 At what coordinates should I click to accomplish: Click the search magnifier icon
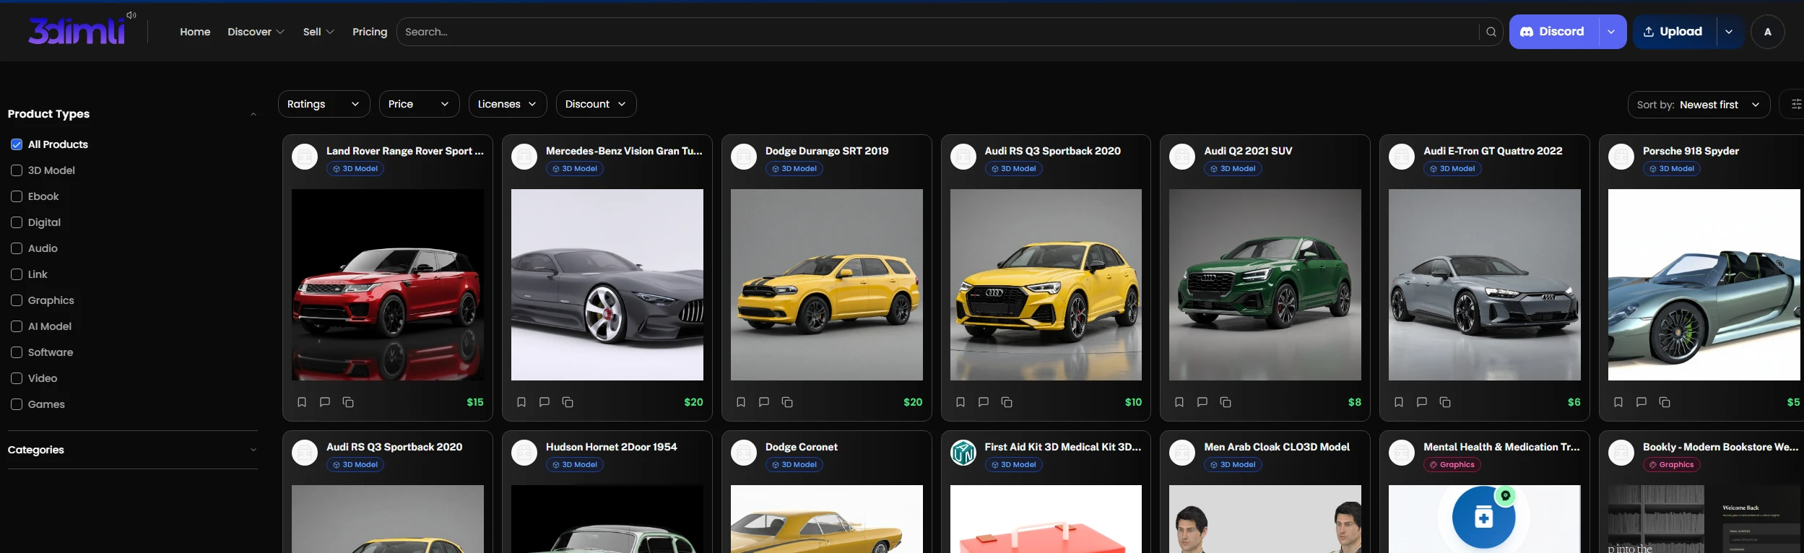pos(1491,32)
